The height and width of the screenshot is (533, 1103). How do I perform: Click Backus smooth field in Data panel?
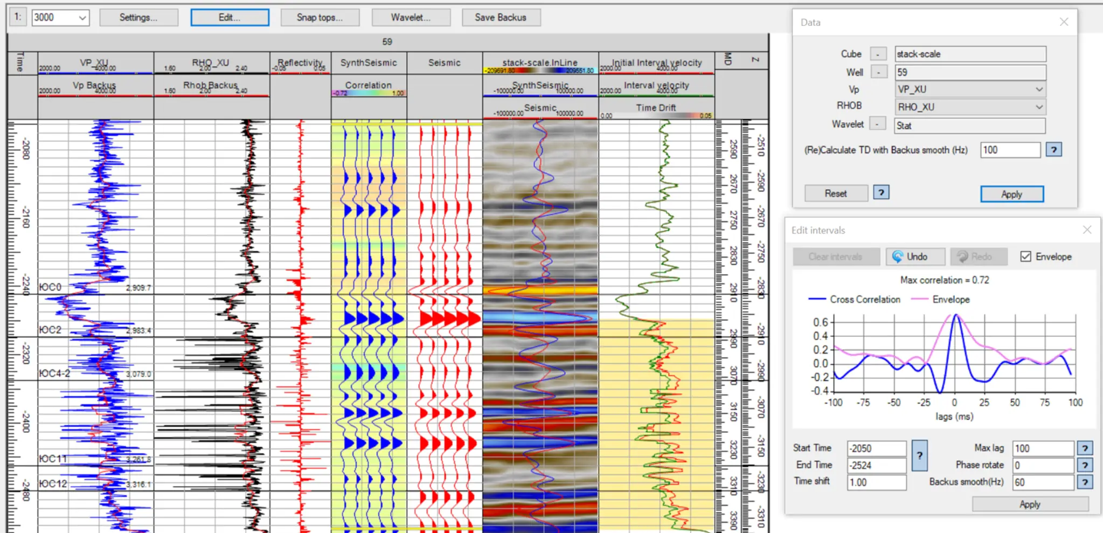[x=1010, y=150]
